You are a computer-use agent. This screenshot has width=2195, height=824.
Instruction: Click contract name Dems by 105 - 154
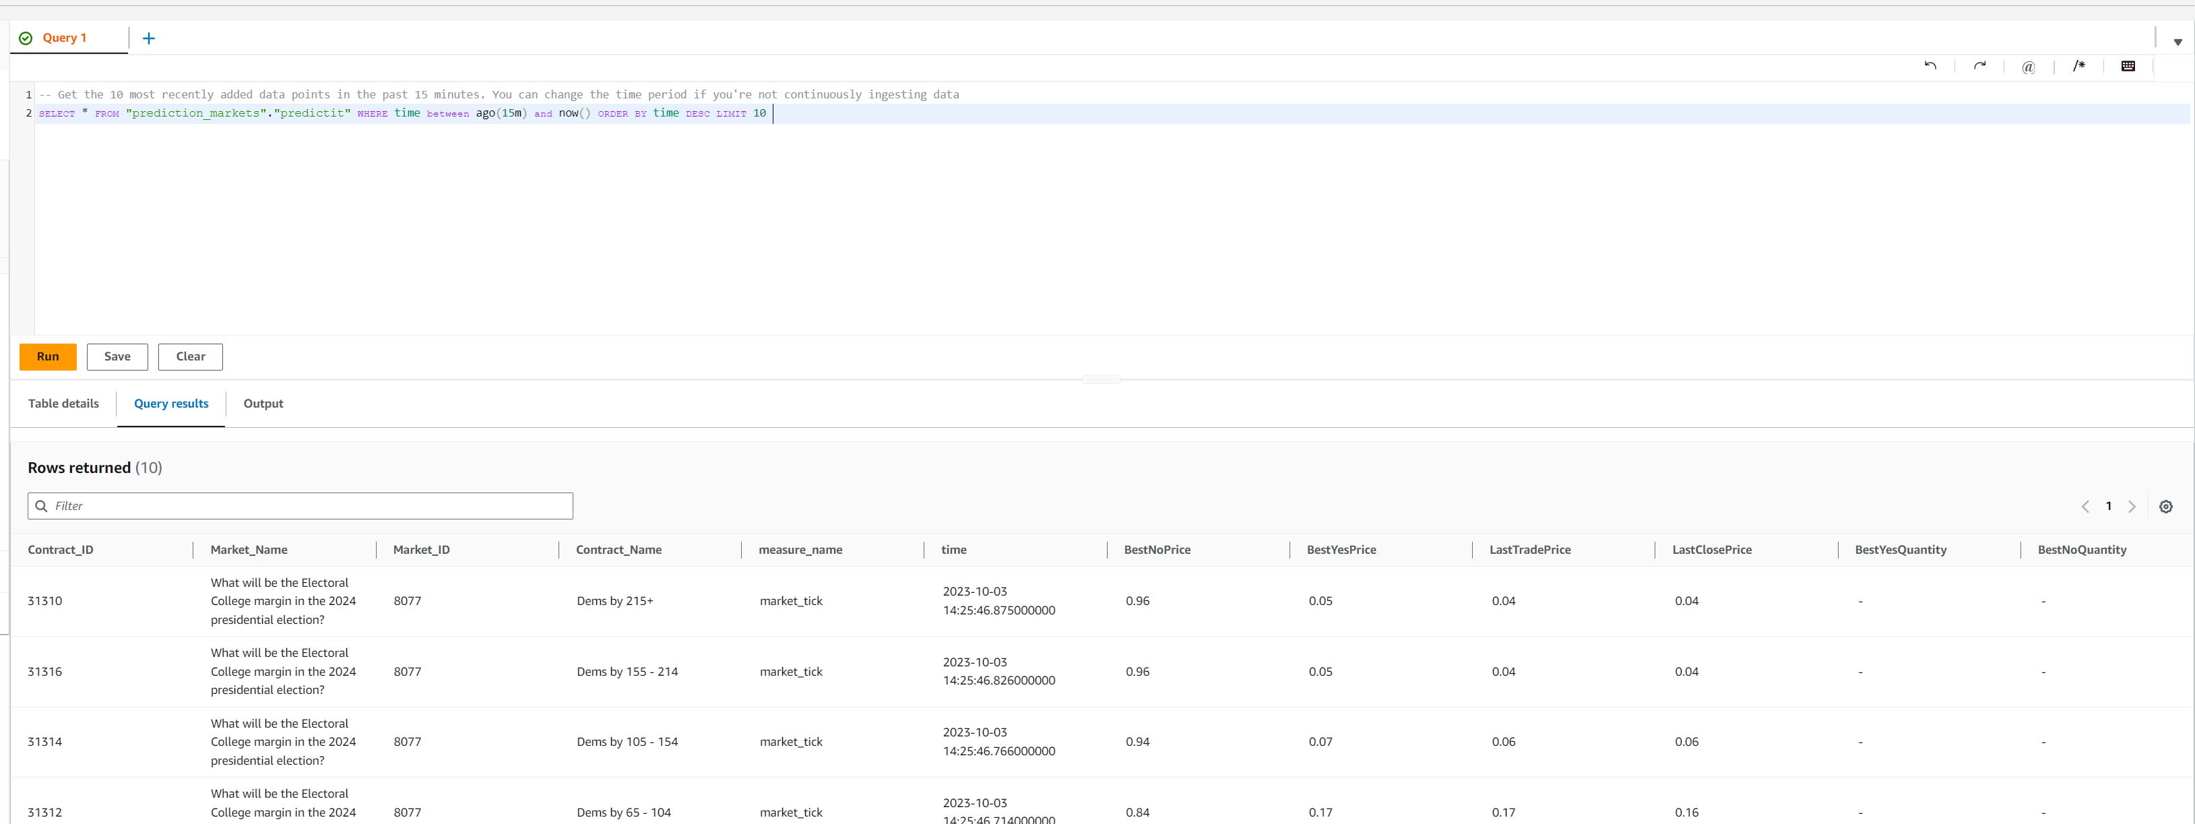click(x=627, y=741)
